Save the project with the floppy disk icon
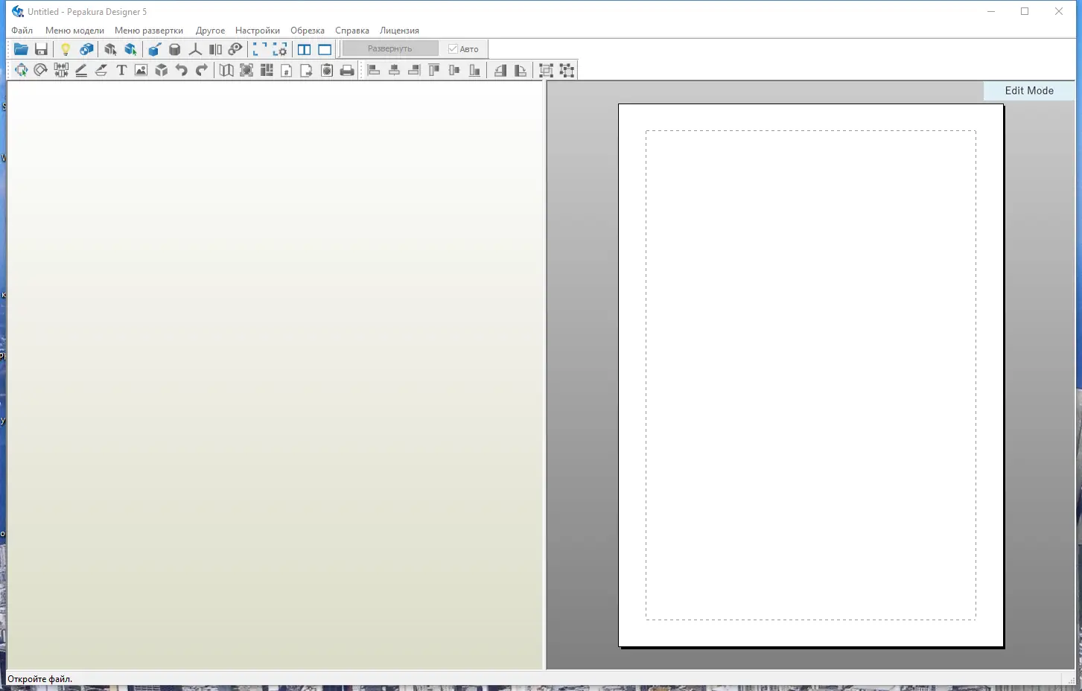 pos(41,49)
